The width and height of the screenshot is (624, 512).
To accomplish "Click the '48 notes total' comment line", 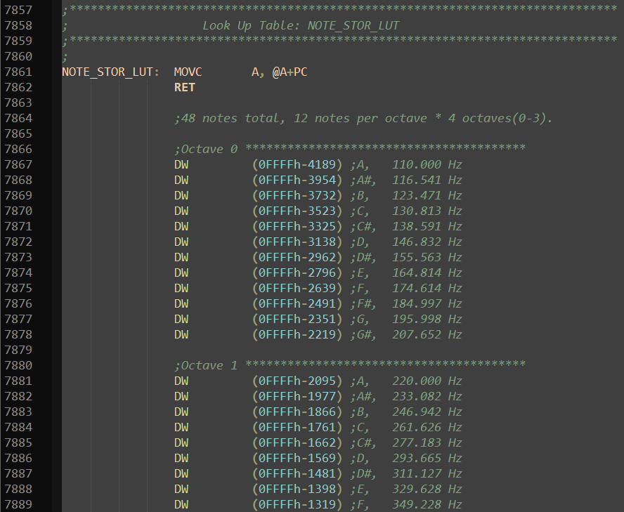I will pos(363,118).
